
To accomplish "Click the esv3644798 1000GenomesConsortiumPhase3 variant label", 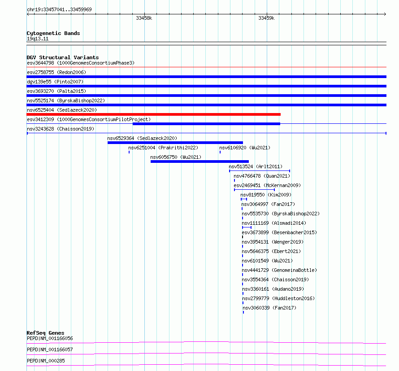I will coord(81,63).
